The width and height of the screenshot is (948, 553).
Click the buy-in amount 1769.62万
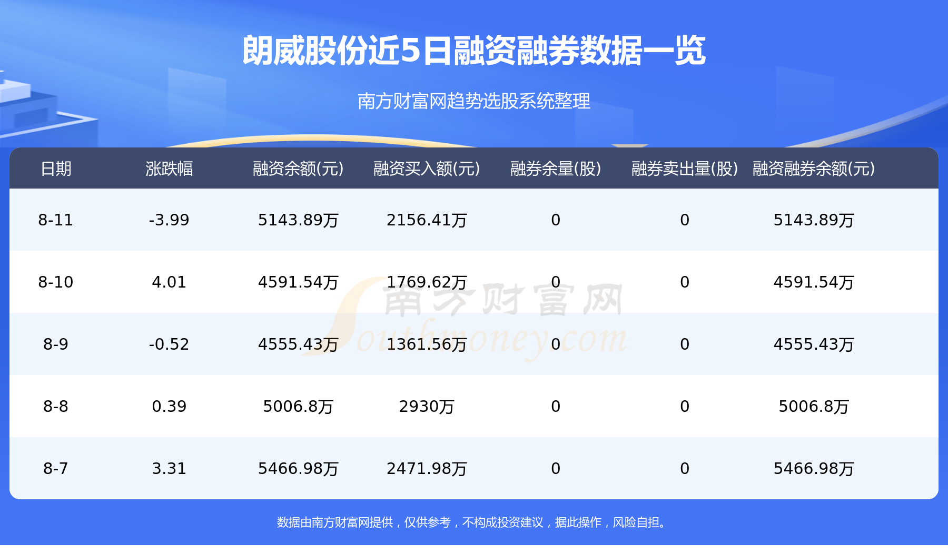(427, 282)
